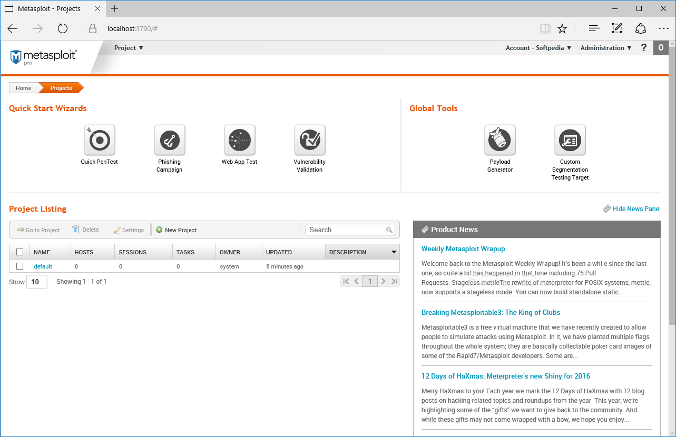Screen dimensions: 676x437
Task: Click the browser forward arrow
Action: click(37, 28)
